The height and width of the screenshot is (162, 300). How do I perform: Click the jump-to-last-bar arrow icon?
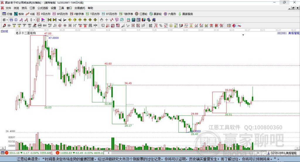[54, 20]
